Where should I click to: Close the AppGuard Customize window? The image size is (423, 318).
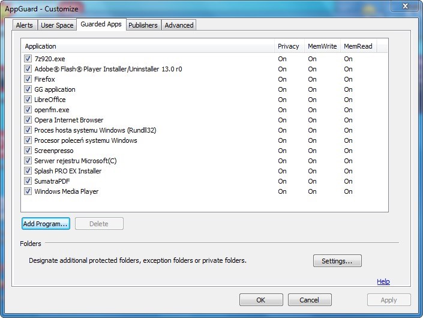click(x=405, y=6)
